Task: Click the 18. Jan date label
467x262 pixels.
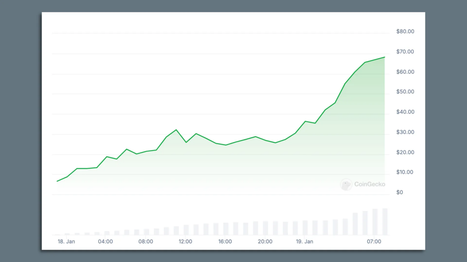Action: [66, 242]
